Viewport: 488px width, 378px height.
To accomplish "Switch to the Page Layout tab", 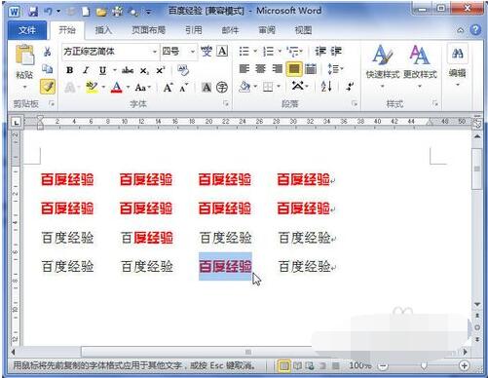I will click(148, 30).
